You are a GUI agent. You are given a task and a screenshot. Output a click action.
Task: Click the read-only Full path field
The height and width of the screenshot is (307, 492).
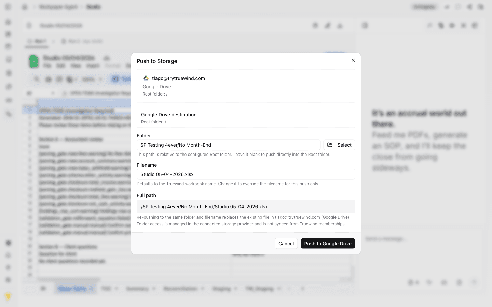point(246,207)
